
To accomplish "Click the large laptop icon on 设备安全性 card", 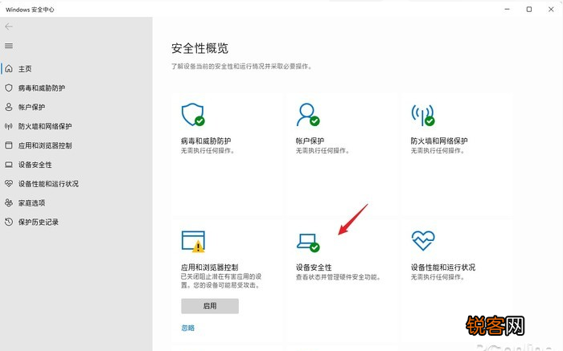I will 308,243.
